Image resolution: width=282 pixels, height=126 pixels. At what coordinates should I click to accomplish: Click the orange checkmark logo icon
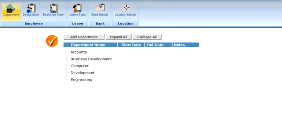(x=52, y=41)
